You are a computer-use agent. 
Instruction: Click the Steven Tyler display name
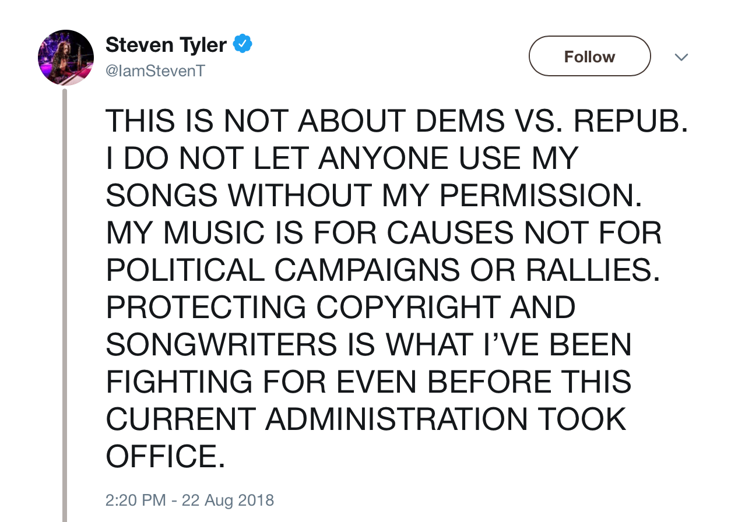click(x=166, y=45)
